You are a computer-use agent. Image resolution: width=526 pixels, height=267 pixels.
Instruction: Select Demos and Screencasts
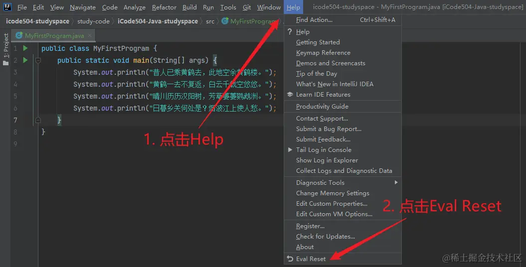(x=343, y=63)
